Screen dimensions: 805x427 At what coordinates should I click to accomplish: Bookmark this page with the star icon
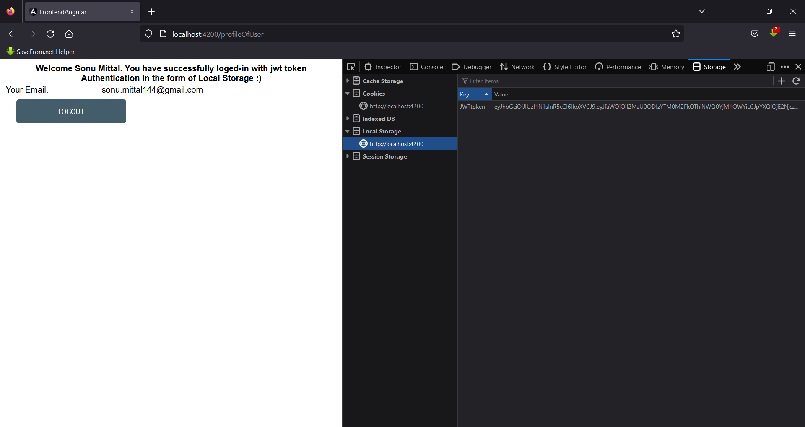click(x=676, y=34)
